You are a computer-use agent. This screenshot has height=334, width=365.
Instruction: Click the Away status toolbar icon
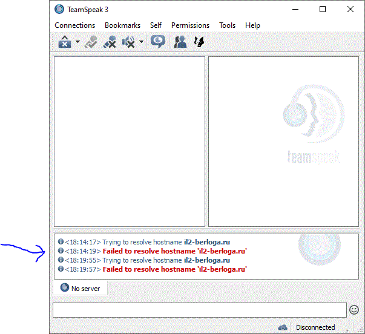(x=65, y=42)
